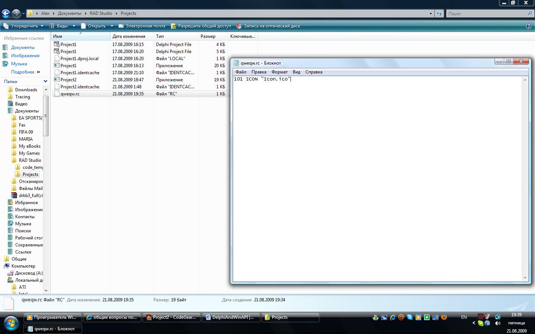Select the RAD Studio folder in tree
The image size is (535, 334).
pyautogui.click(x=30, y=160)
